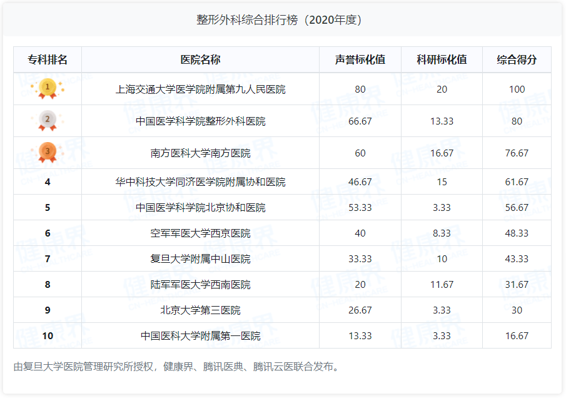566x398 pixels.
Task: Click rank number 10 row cell
Action: [49, 335]
